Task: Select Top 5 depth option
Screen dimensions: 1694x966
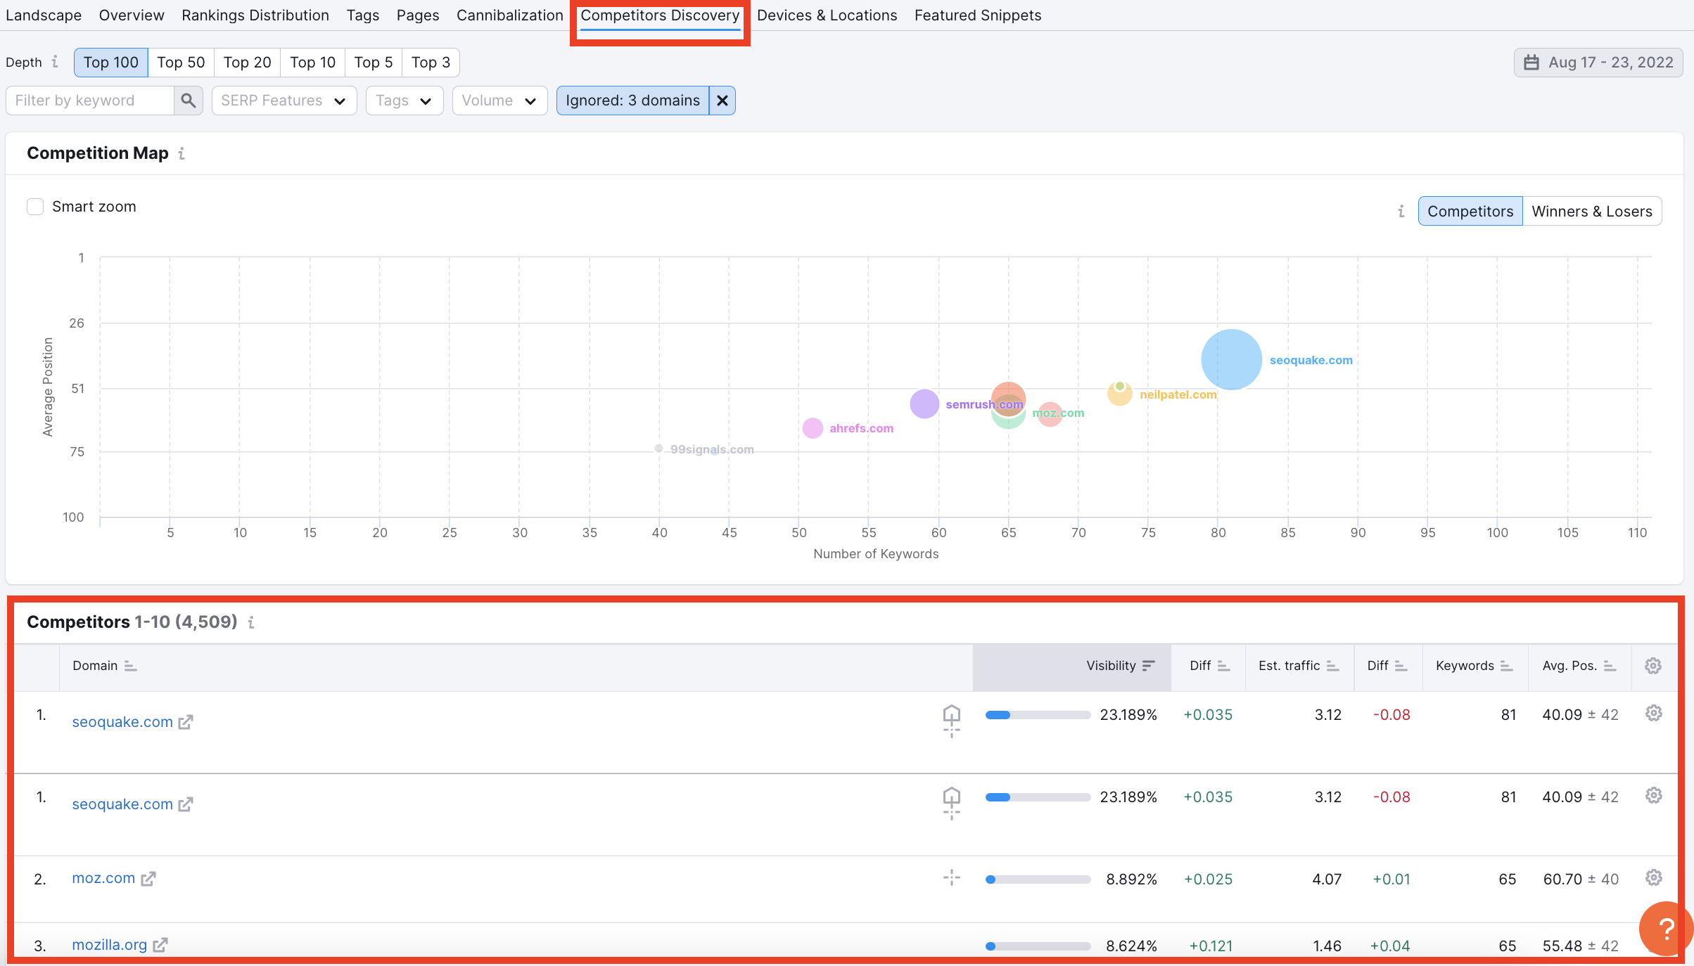Action: click(374, 63)
